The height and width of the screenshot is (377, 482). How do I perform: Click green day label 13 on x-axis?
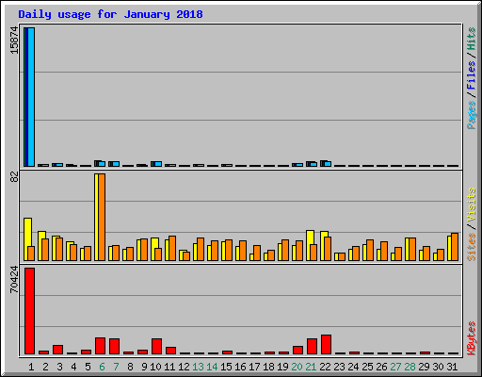198,367
